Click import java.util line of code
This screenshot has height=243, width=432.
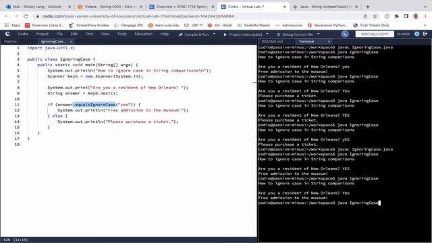point(51,48)
